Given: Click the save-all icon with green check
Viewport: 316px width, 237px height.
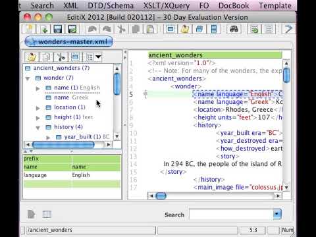Looking at the screenshot, I should [x=72, y=29].
